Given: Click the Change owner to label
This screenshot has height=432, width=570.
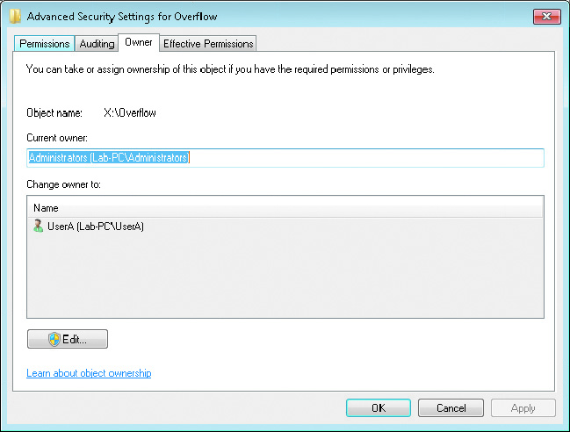Looking at the screenshot, I should coord(63,184).
